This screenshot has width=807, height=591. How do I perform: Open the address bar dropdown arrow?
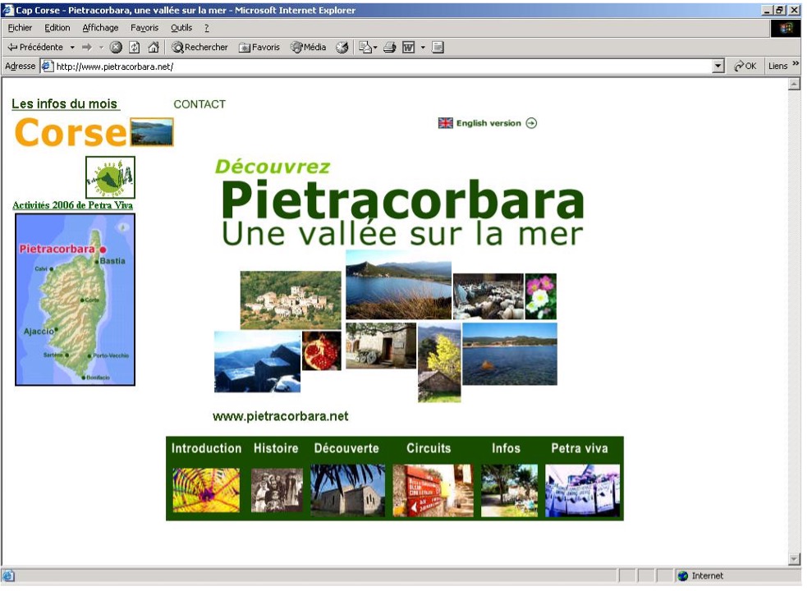coord(719,66)
